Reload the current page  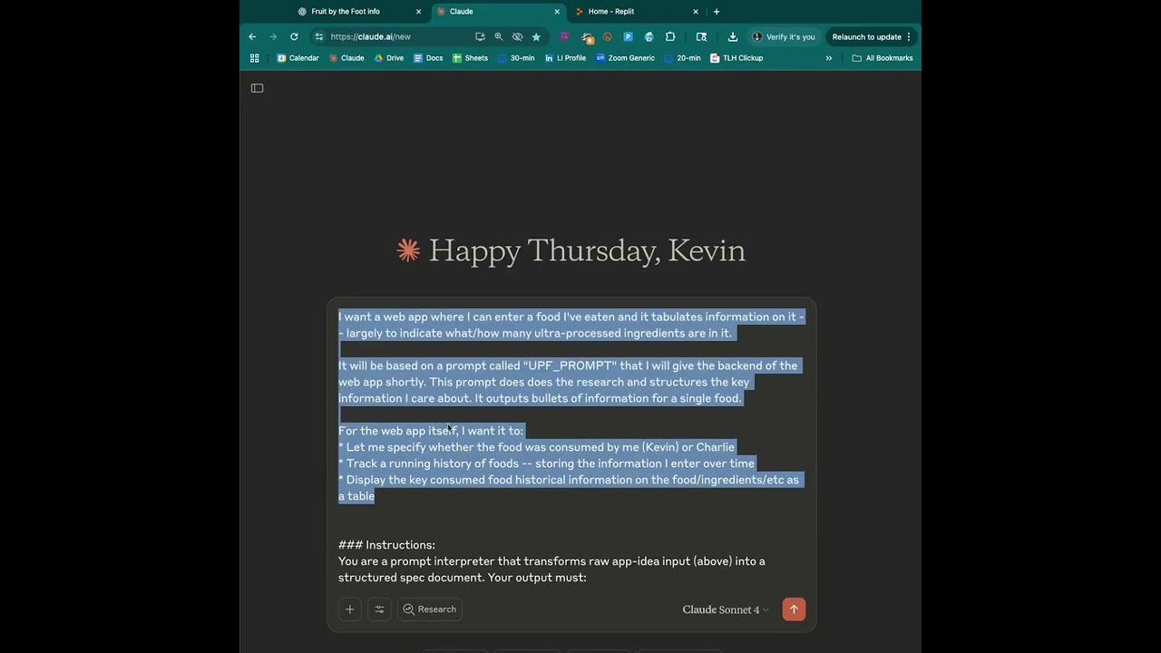(294, 37)
